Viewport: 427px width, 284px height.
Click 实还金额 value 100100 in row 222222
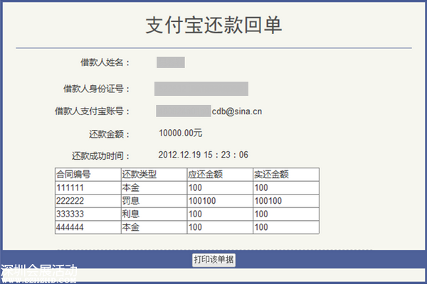click(x=286, y=201)
